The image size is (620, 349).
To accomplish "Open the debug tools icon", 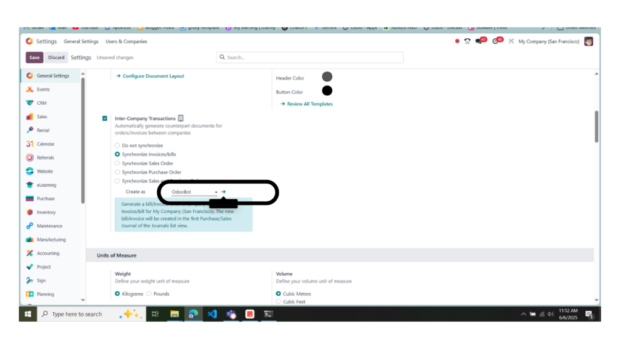I will coord(511,41).
